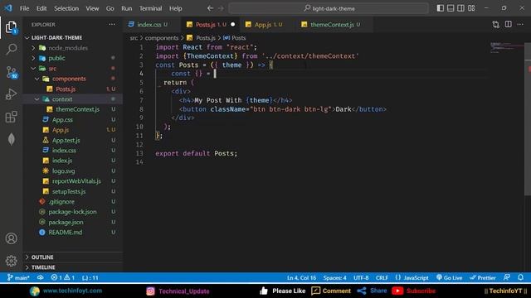
Task: Expand the TIMELINE section
Action: coord(43,267)
